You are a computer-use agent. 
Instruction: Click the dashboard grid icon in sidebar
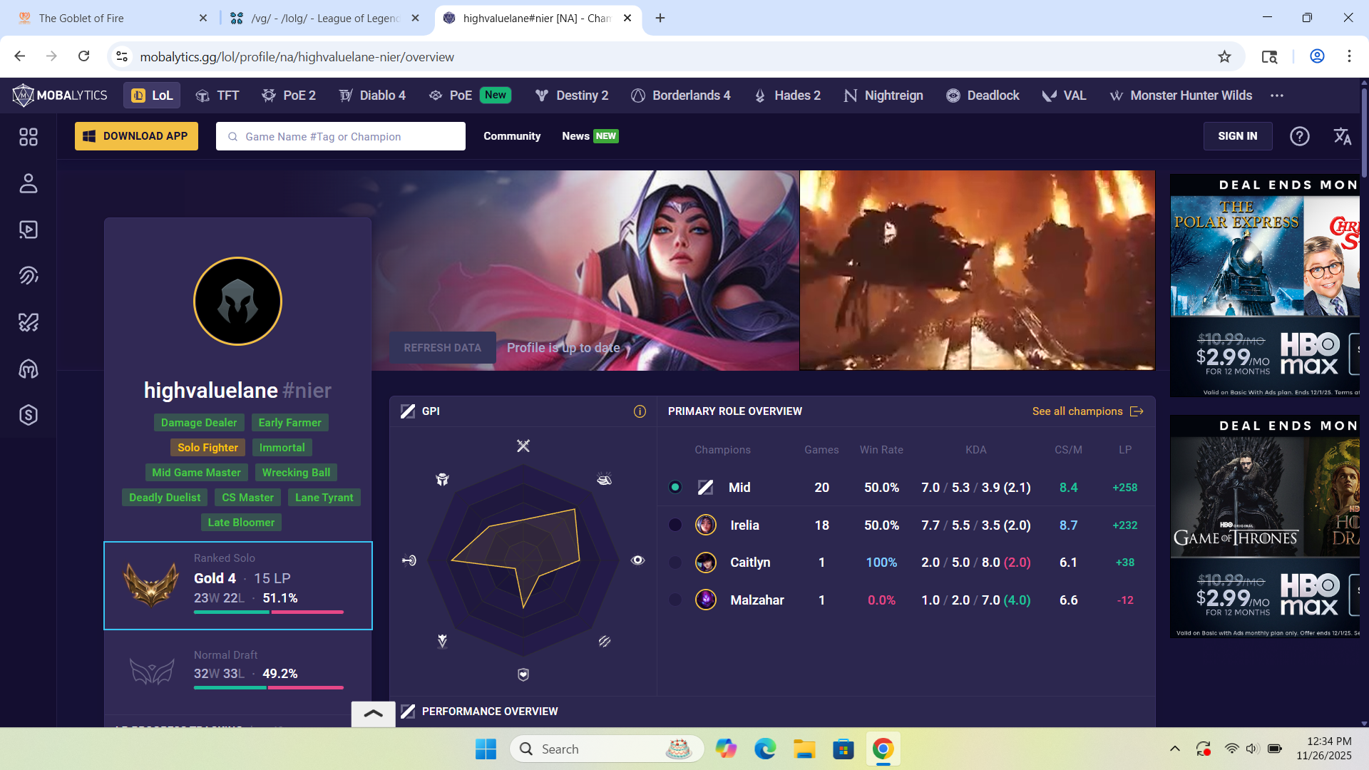[29, 137]
